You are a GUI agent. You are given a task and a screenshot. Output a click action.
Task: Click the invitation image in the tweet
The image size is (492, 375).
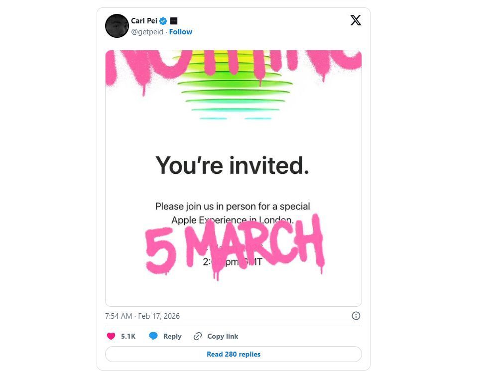click(x=233, y=177)
